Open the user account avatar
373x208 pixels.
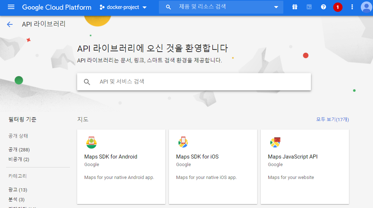366,7
